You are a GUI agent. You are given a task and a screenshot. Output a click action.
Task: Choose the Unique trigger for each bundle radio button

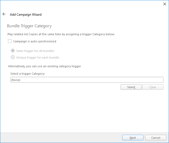[13, 57]
